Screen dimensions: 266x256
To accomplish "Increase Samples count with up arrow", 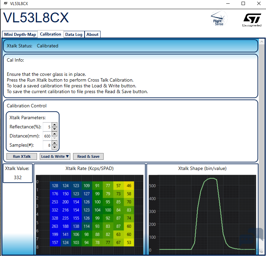I will tap(55, 143).
